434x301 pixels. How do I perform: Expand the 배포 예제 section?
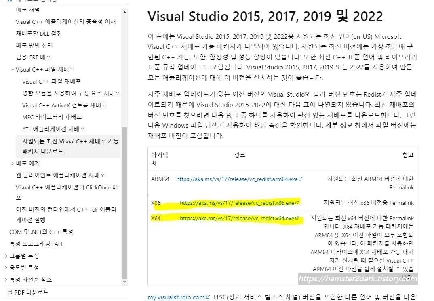[x=13, y=163]
